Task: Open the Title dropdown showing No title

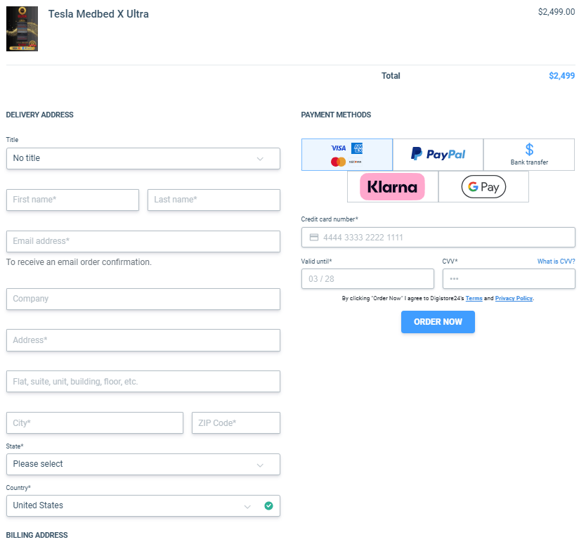Action: click(x=143, y=158)
